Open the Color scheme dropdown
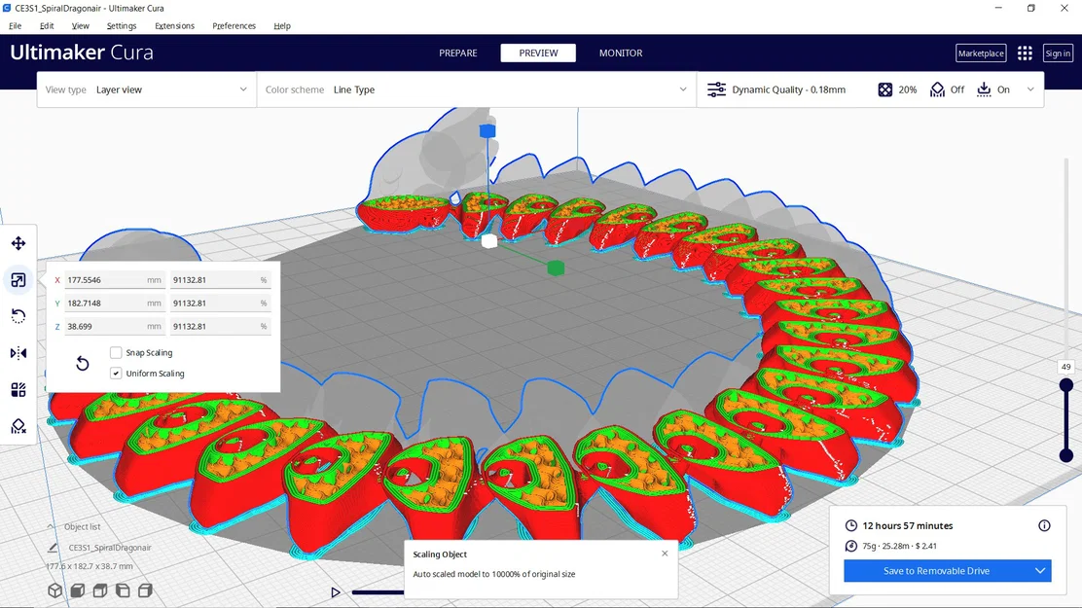 click(476, 89)
